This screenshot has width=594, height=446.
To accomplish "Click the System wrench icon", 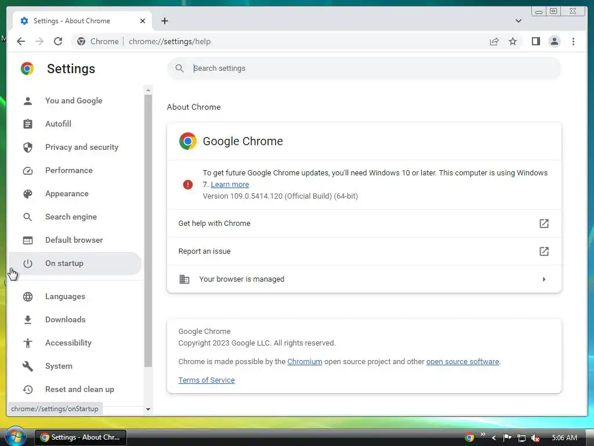I will (x=28, y=366).
